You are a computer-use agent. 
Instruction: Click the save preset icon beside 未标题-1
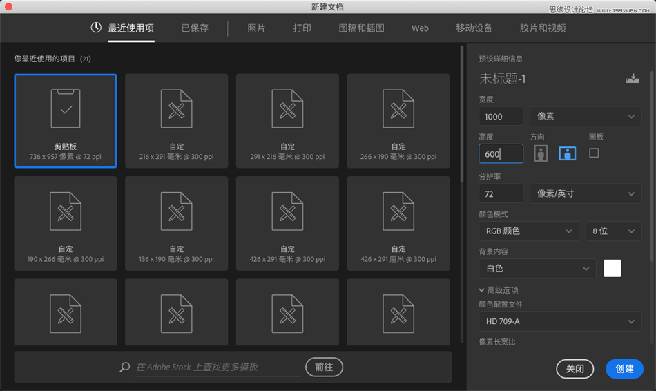click(632, 78)
